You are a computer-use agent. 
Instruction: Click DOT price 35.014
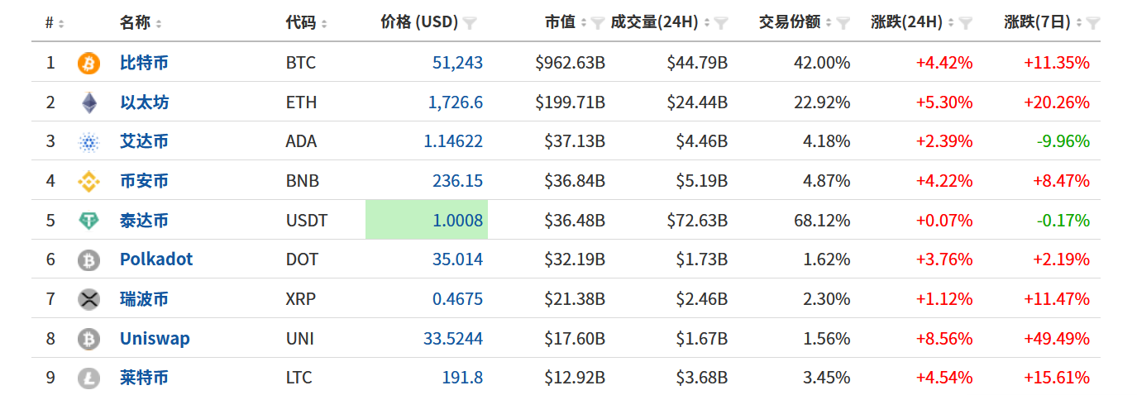click(x=457, y=259)
